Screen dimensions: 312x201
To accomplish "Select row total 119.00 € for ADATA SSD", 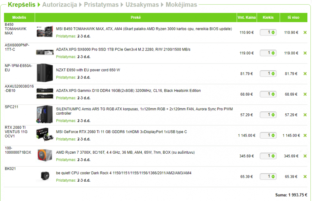I will pyautogui.click(x=291, y=53).
